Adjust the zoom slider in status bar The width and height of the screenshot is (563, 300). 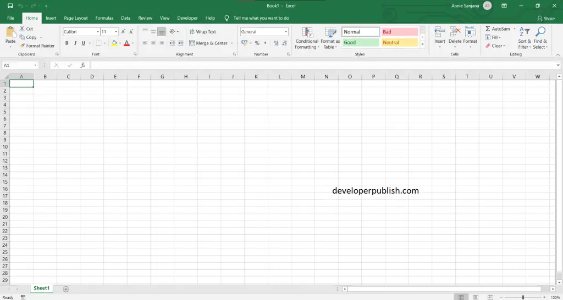pos(523,297)
